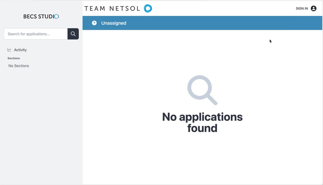The height and width of the screenshot is (185, 323).
Task: Select the Activity sidebar row
Action: point(20,50)
